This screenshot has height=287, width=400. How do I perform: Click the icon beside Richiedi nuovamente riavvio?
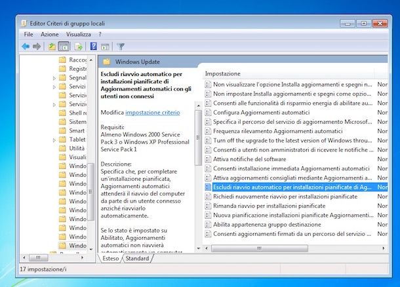pyautogui.click(x=208, y=197)
